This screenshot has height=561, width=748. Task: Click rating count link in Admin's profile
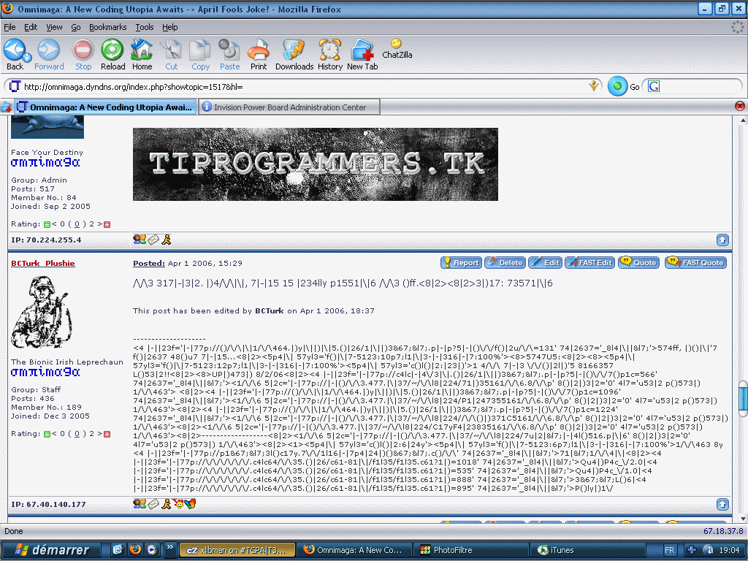pos(77,224)
